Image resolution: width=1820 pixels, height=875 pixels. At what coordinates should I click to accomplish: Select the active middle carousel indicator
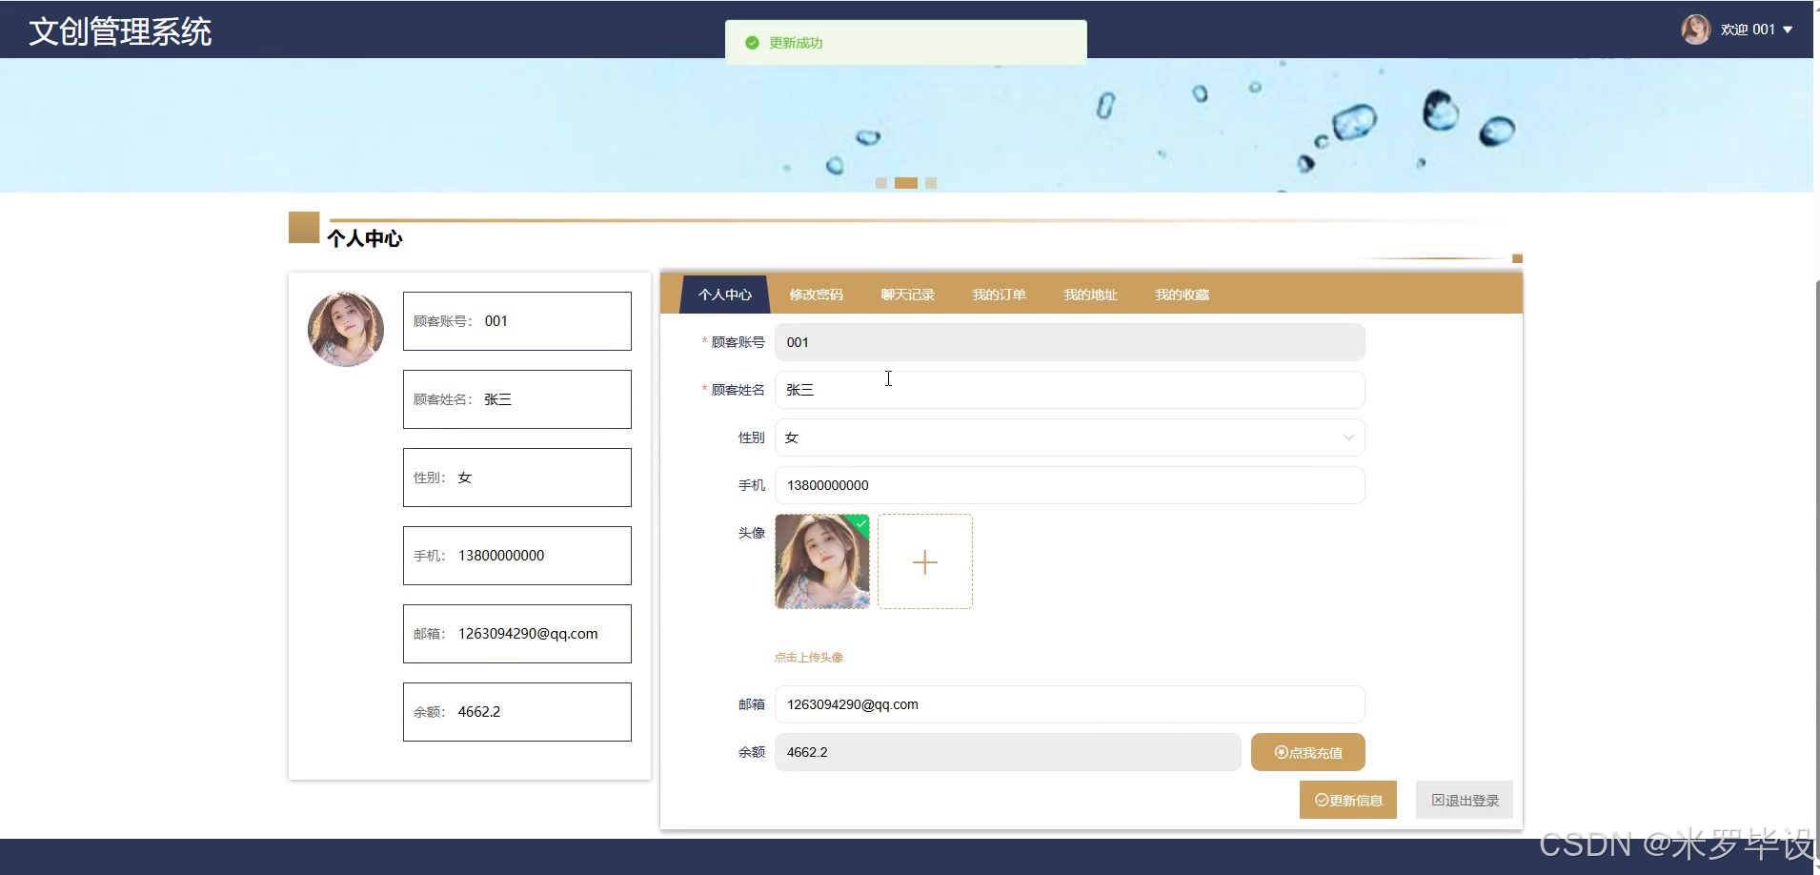[906, 183]
